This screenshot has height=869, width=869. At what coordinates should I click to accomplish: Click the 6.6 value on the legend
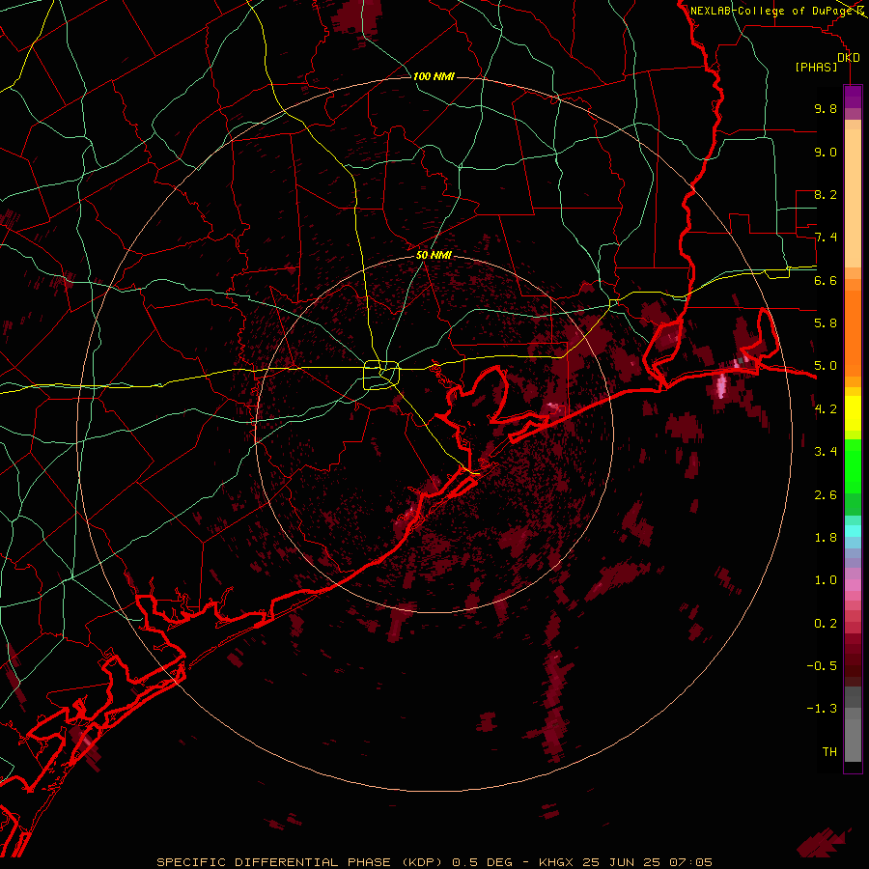coord(826,280)
